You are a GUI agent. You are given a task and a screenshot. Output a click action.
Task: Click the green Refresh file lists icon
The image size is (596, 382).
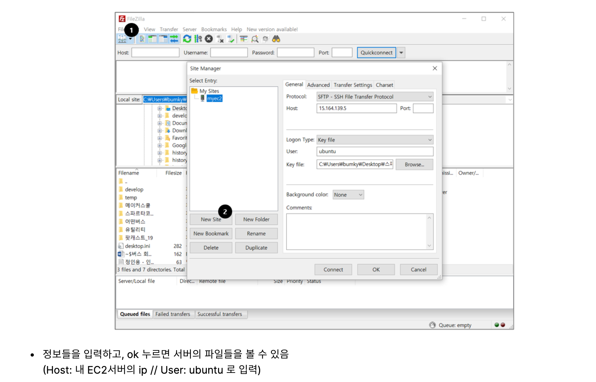[187, 39]
